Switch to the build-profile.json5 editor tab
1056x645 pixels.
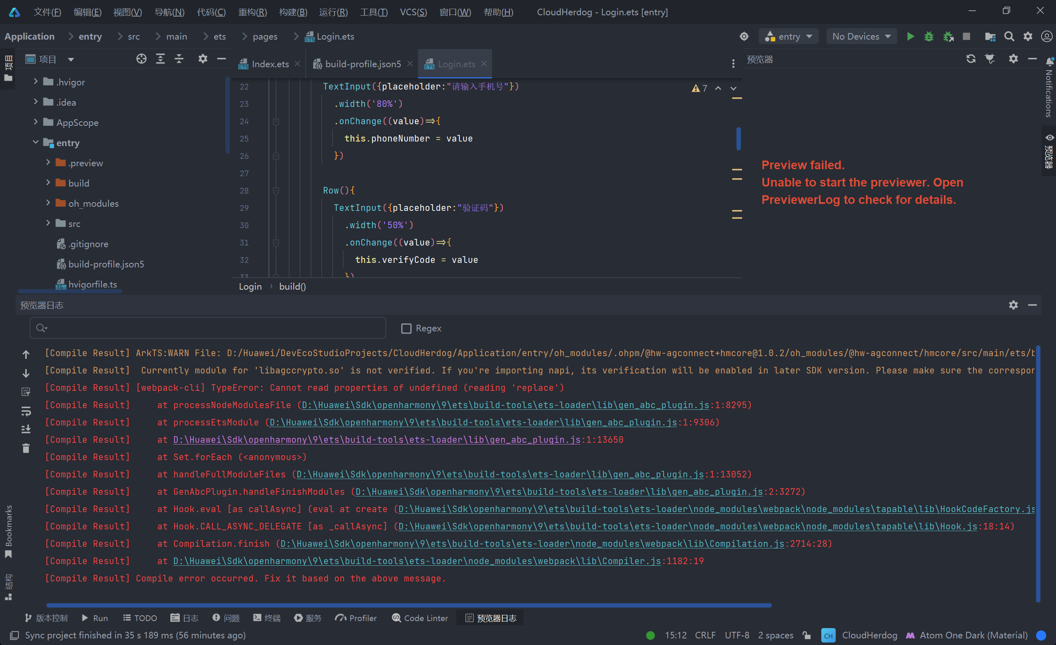point(363,64)
